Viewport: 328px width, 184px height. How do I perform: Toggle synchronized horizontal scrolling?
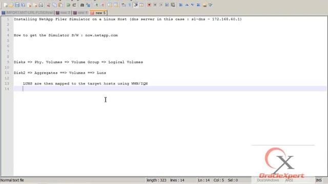tap(116, 5)
